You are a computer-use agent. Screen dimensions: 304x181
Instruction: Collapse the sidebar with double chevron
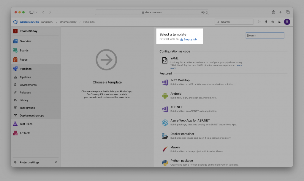pos(56,162)
